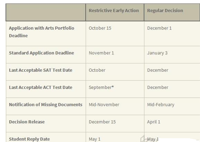
Task: Click the January 3 deadline cell
Action: (x=157, y=53)
